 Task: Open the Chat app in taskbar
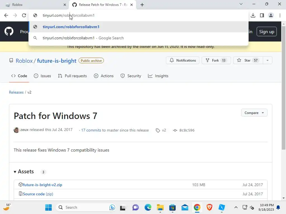[135, 207]
